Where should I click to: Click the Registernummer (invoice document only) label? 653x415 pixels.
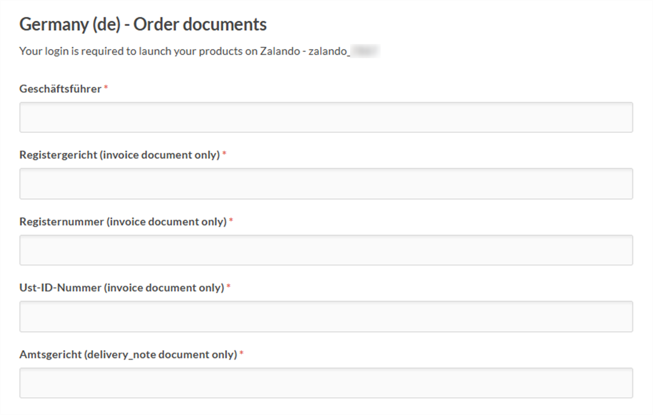[x=123, y=221]
